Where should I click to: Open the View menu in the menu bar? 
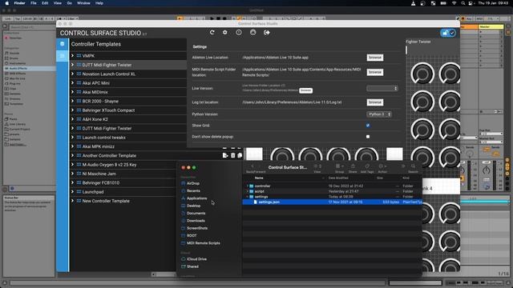point(58,3)
